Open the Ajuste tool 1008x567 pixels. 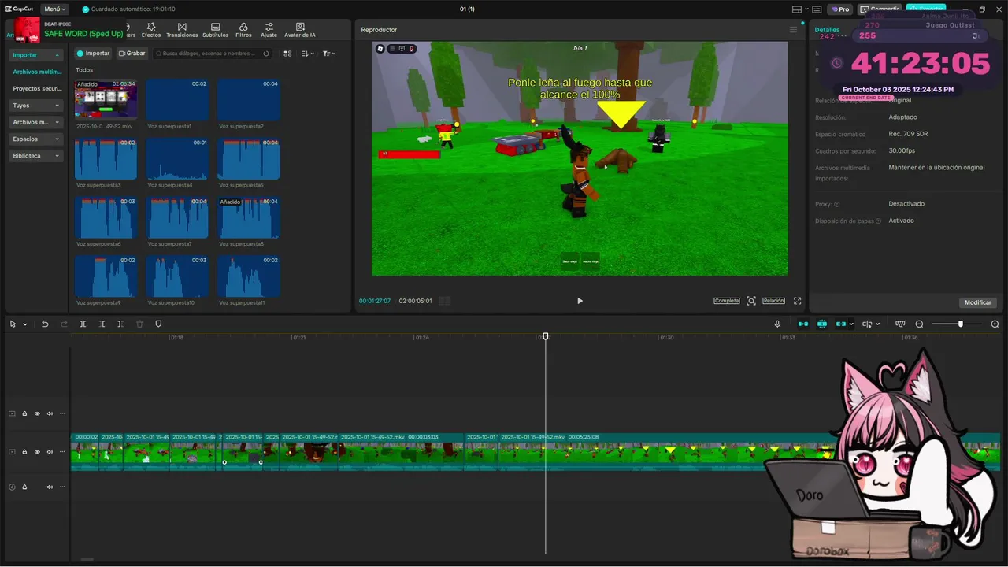(x=269, y=30)
